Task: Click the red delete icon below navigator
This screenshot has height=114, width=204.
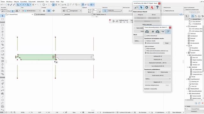Action: click(202, 103)
